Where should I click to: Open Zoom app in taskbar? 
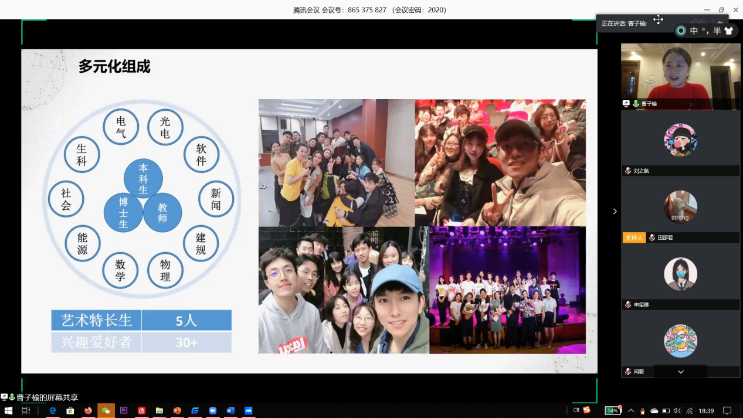tap(213, 411)
